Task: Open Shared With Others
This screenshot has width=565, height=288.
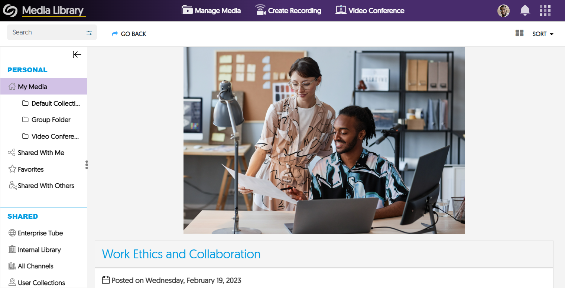Action: coord(41,185)
